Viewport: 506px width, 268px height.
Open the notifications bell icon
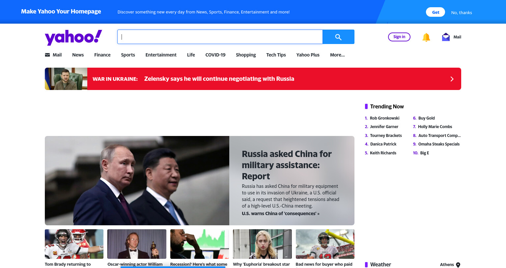point(426,37)
